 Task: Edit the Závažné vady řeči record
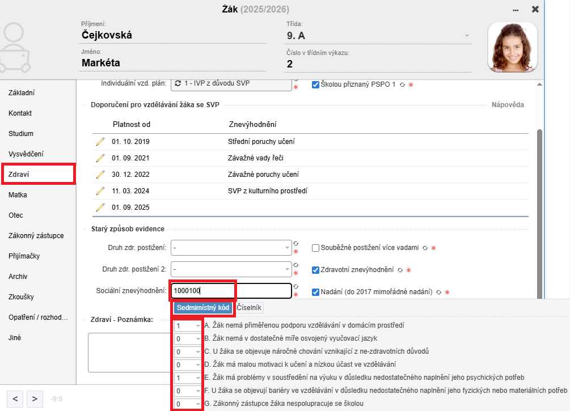pos(100,158)
